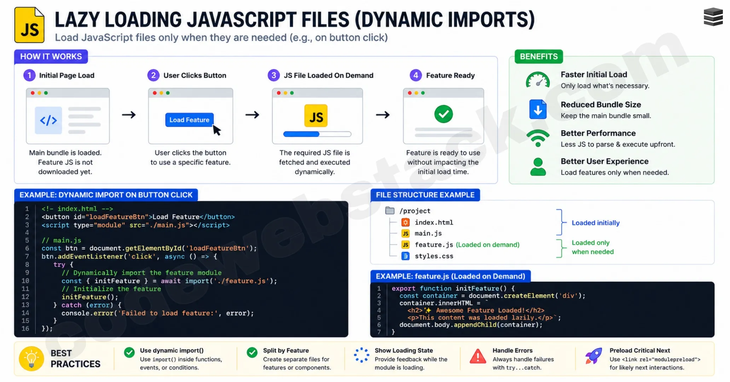Select index.html in the file structure
730x382 pixels.
[x=434, y=222]
